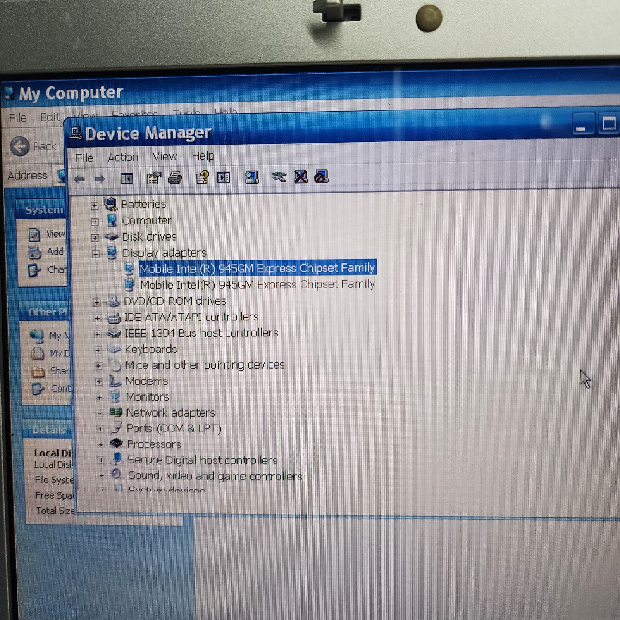Click the Details panel header in My Computer
620x620 pixels.
(48, 430)
